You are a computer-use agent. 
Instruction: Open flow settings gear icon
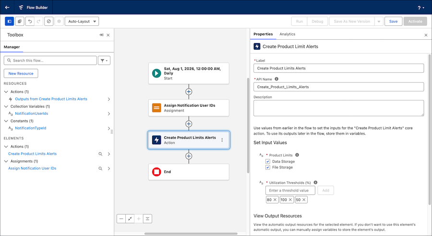click(x=59, y=21)
